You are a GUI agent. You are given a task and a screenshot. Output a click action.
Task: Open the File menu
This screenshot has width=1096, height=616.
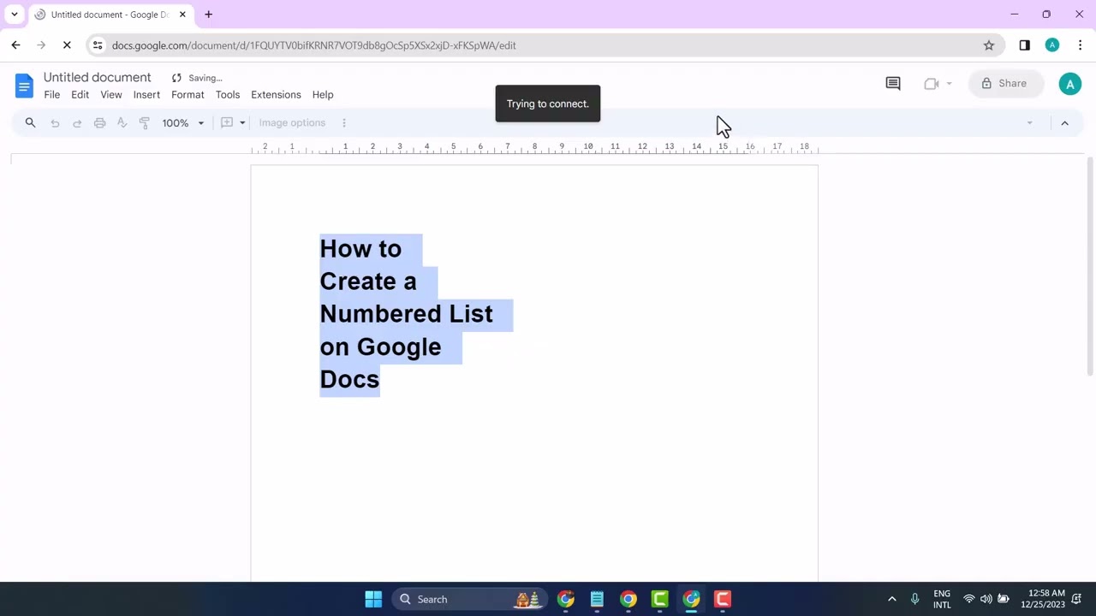coord(52,95)
